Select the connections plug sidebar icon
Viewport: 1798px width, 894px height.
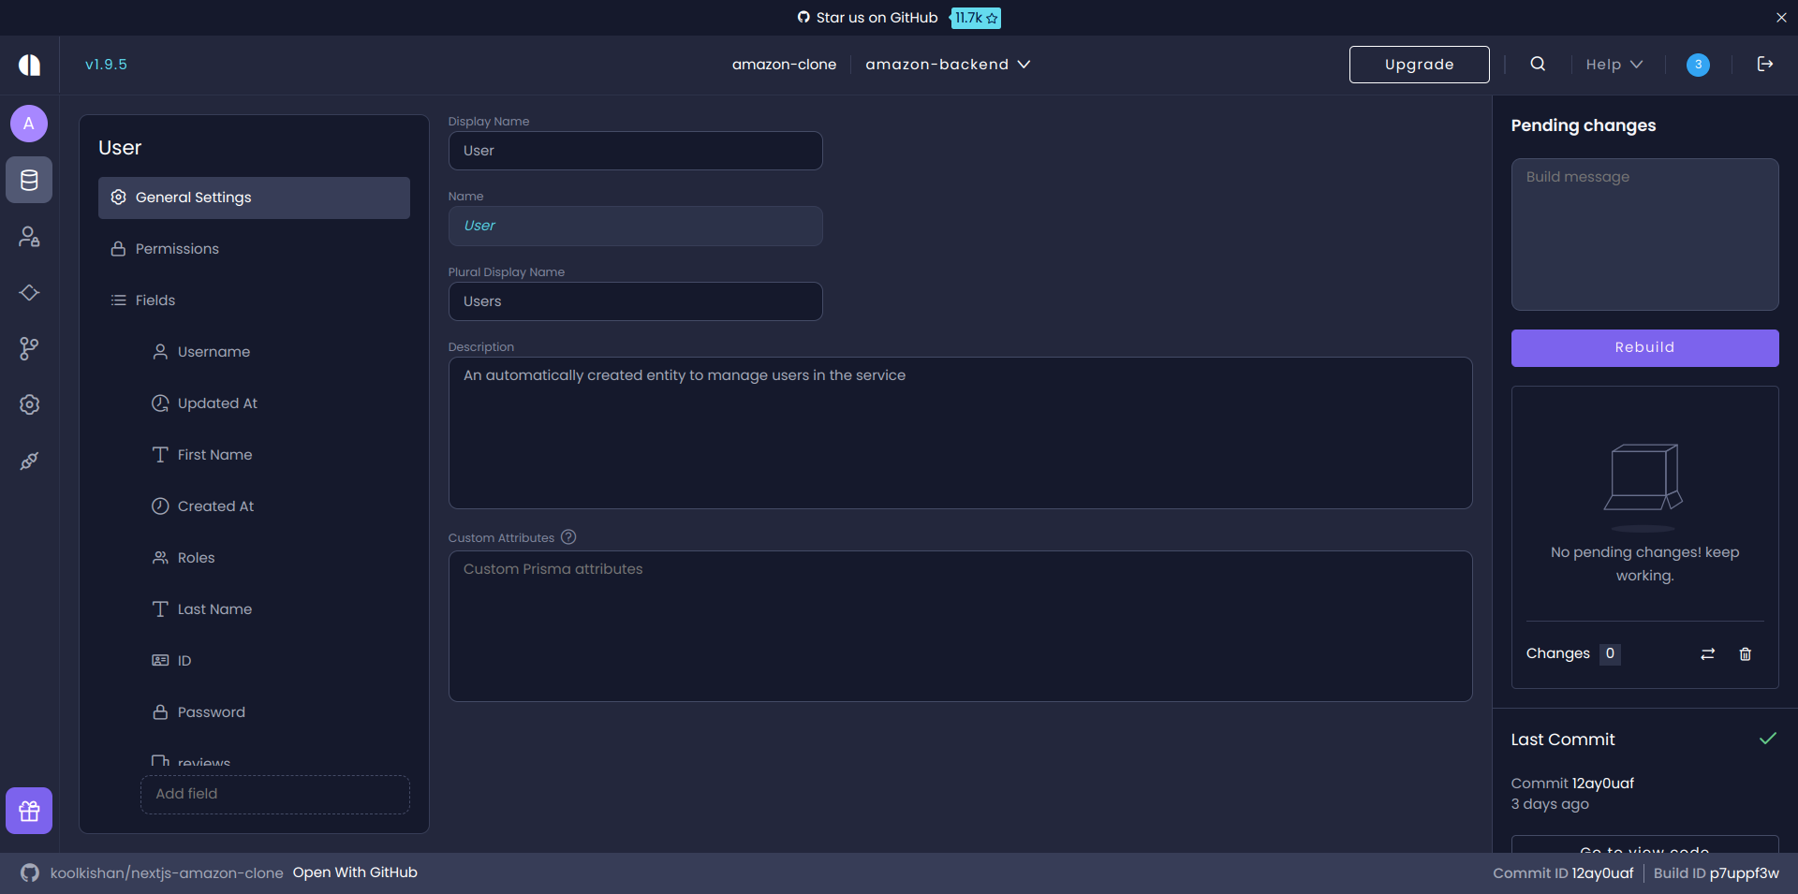coord(29,461)
